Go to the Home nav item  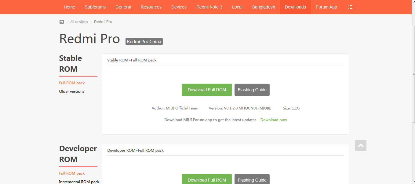[x=69, y=7]
